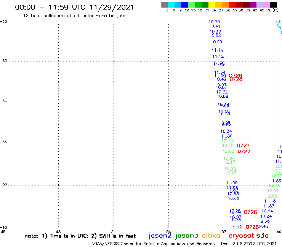Screen dimensions: 282x247
Task: Click the pink legend swatch for 45-70 ft
Action: (266, 5)
